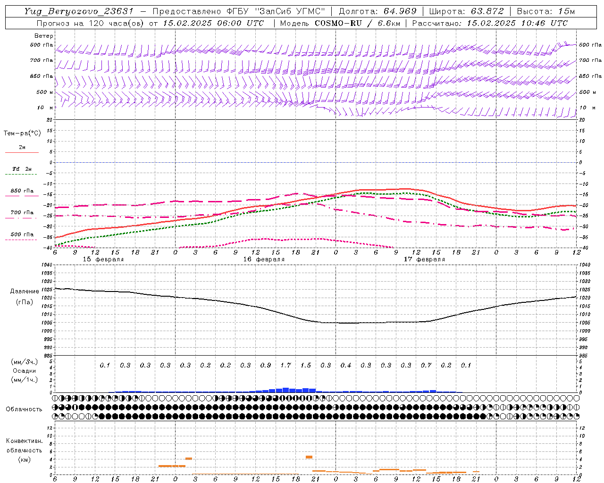Select the 'Модель COSMO-RU / 6.6км' label

click(340, 23)
